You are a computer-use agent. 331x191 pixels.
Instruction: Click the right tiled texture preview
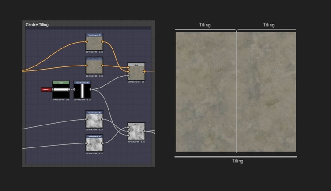tap(267, 92)
